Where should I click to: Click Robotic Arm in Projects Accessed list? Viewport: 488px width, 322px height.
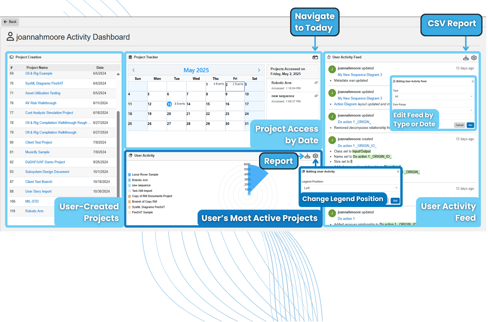click(281, 83)
